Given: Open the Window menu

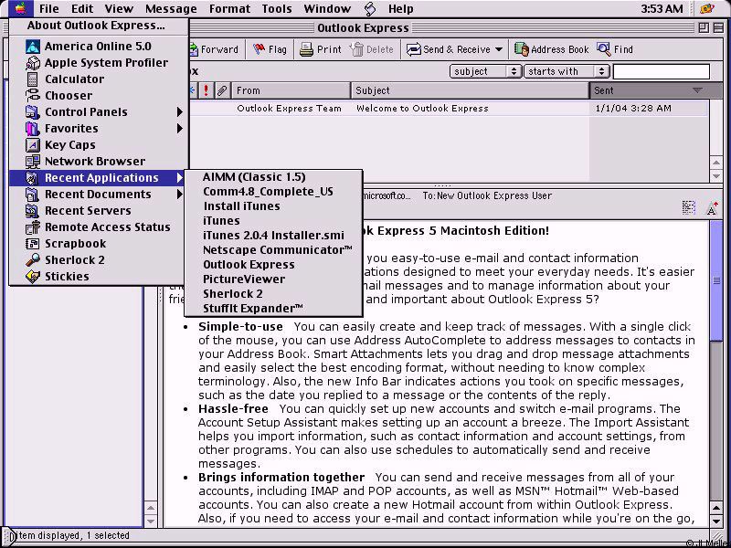Looking at the screenshot, I should (x=327, y=9).
